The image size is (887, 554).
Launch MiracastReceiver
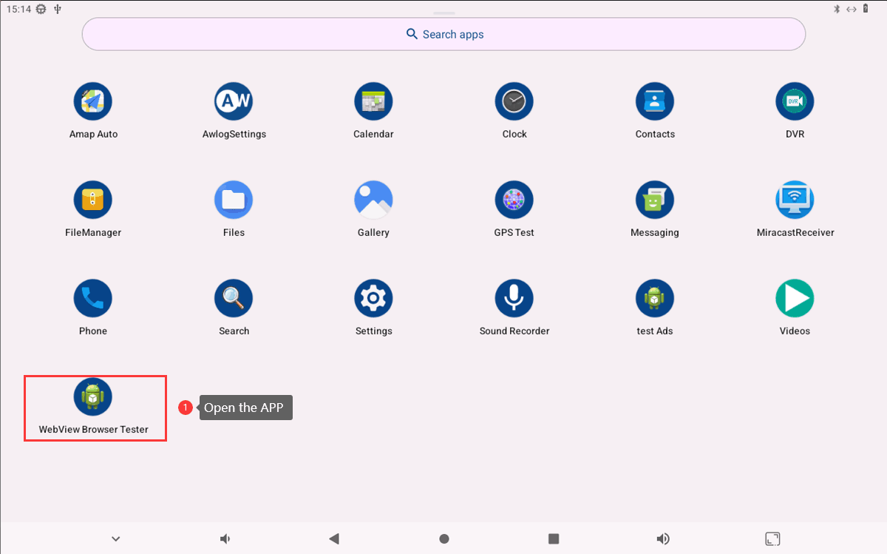[x=795, y=199]
